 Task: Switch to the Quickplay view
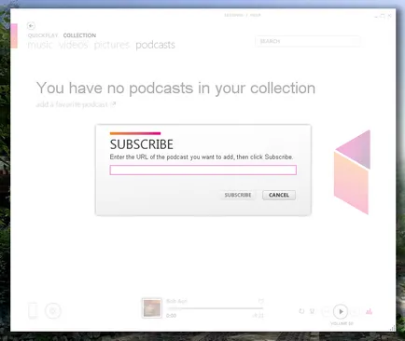(43, 35)
